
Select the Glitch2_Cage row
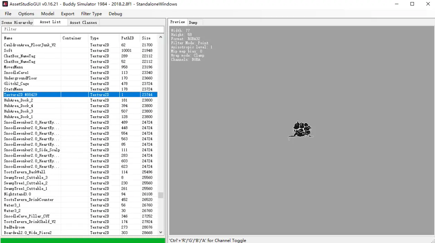tap(80, 84)
